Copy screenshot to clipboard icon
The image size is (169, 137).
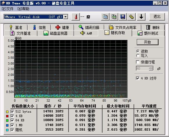click(114, 17)
